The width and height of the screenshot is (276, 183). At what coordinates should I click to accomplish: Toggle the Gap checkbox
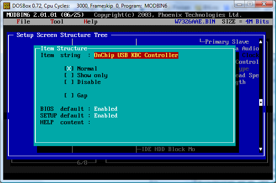(69, 95)
